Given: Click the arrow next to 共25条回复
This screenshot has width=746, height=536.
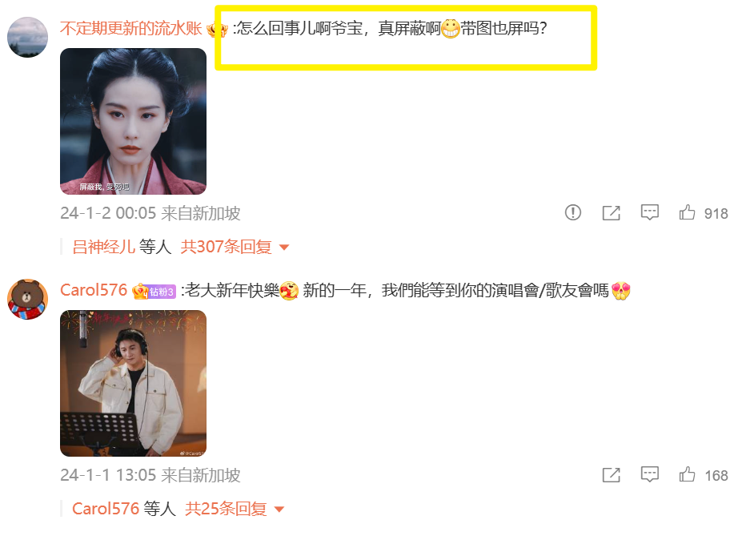Looking at the screenshot, I should click(280, 509).
